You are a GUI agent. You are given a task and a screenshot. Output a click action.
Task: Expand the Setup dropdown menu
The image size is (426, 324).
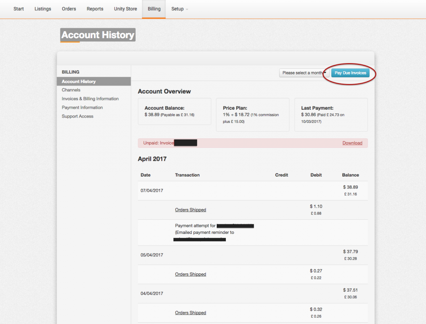pos(179,9)
